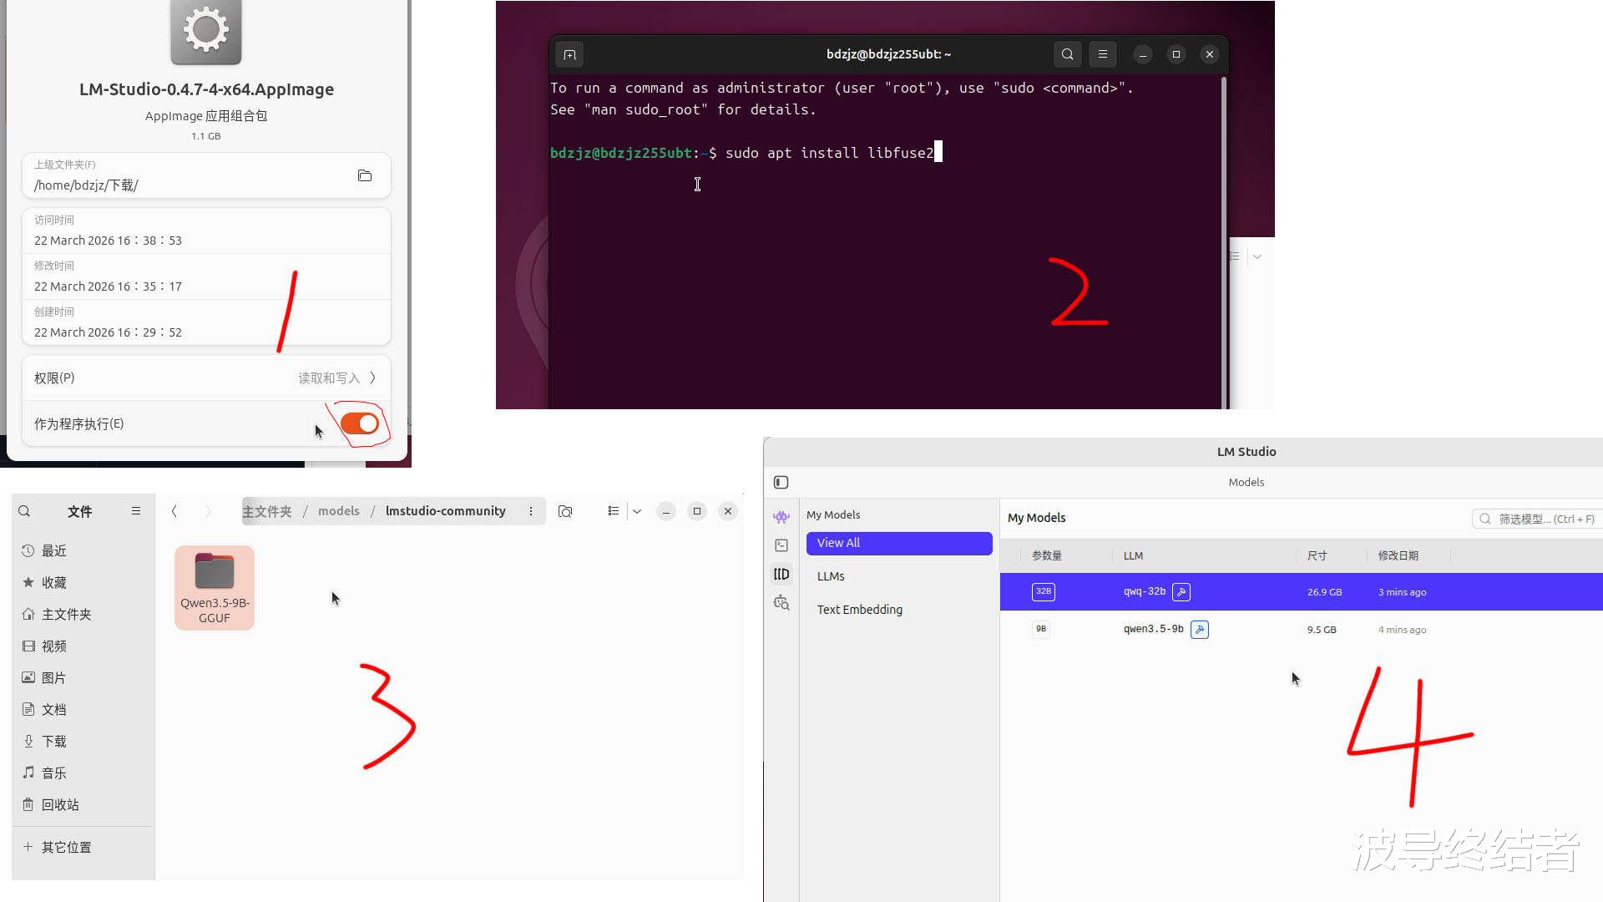Select the Text Embedding category
1603x902 pixels.
(859, 610)
